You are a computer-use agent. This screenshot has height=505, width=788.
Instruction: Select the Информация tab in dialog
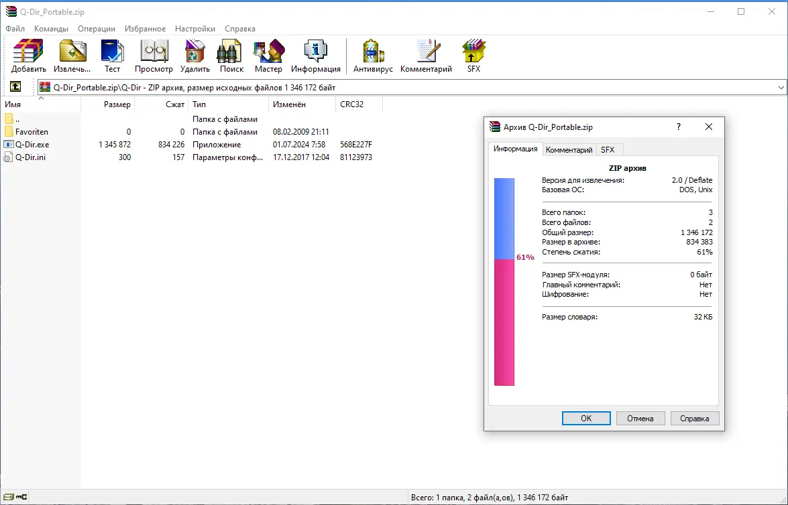(515, 149)
